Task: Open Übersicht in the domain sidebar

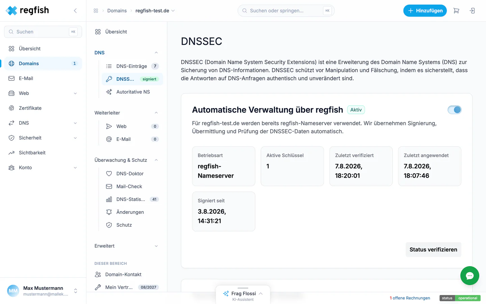Action: tap(127, 32)
